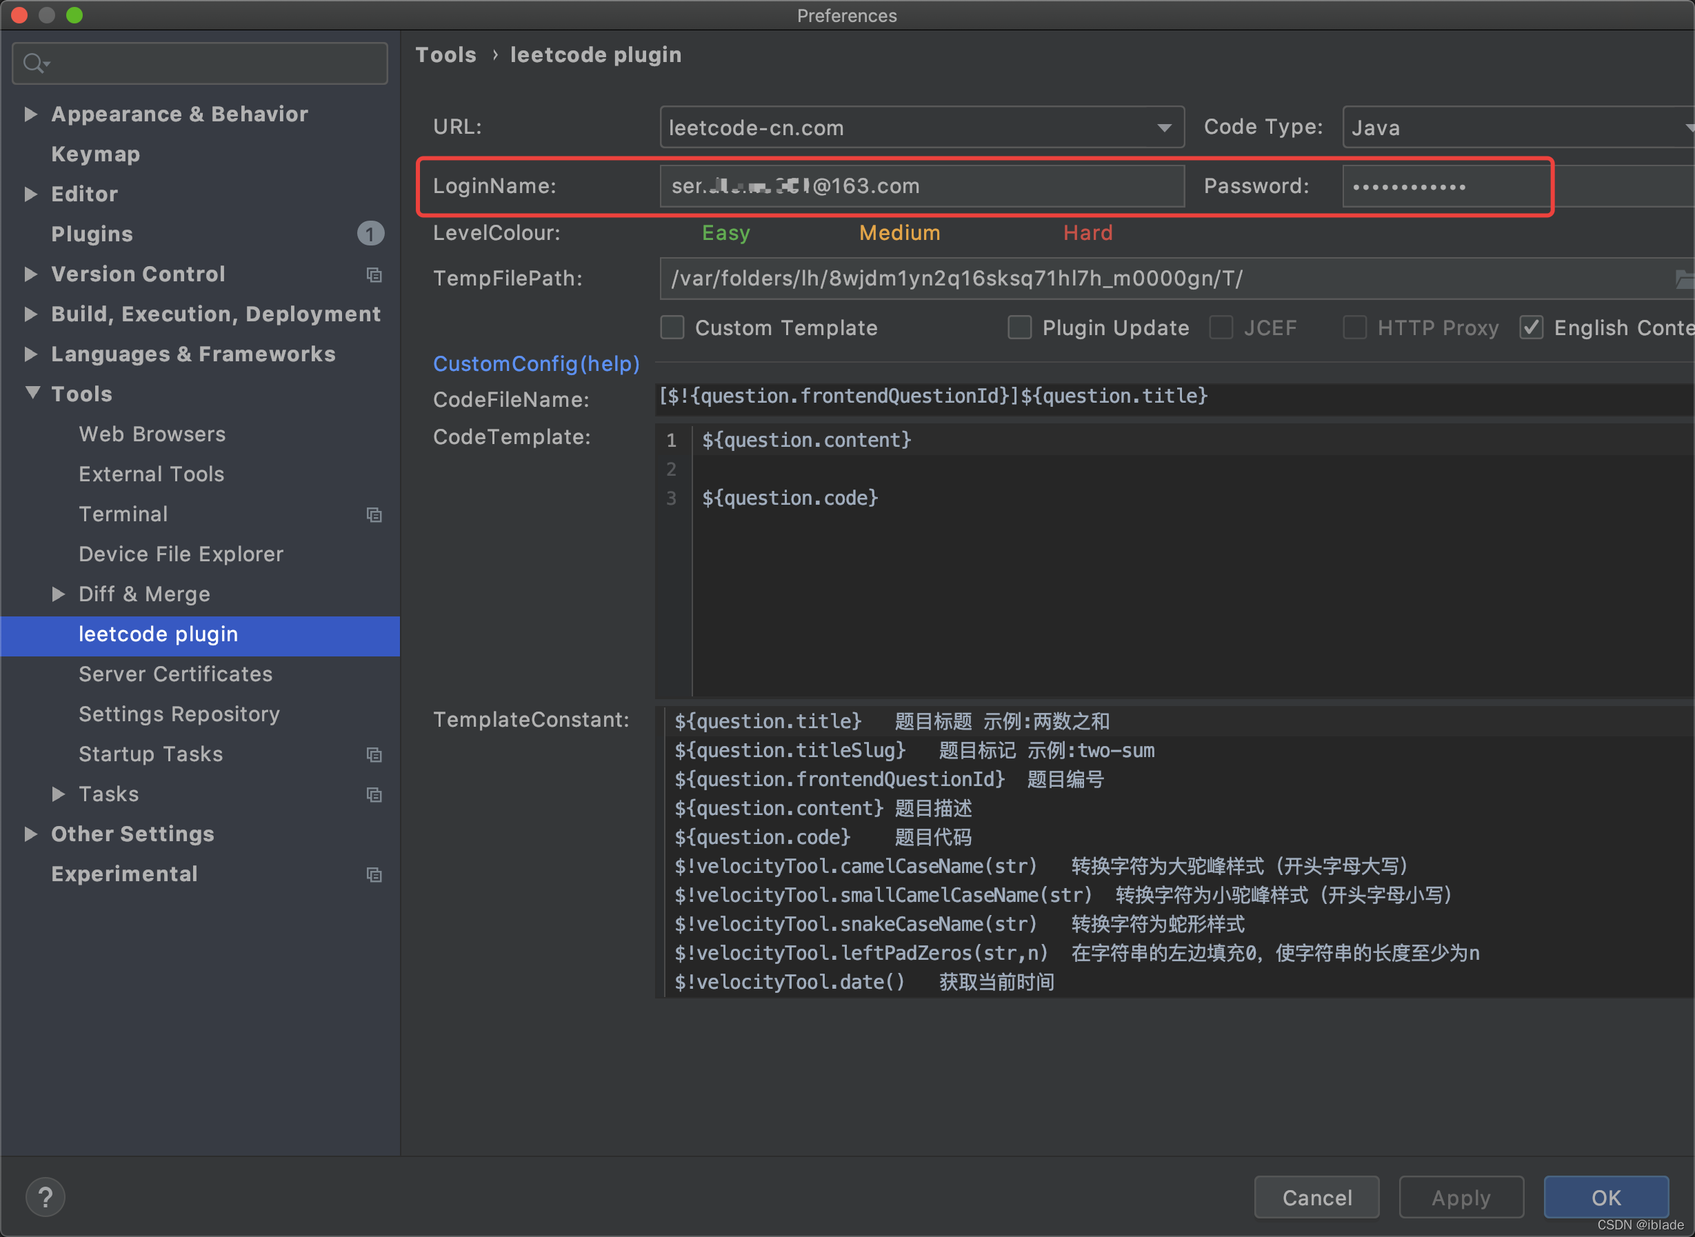The height and width of the screenshot is (1237, 1695).
Task: Click the project-level icon beside Startup Tasks
Action: 374,755
